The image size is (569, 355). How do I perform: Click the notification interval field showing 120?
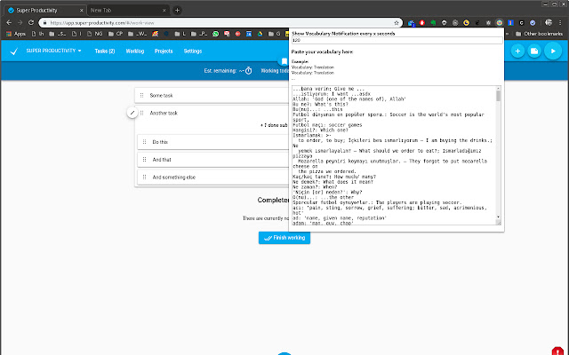[x=397, y=40]
